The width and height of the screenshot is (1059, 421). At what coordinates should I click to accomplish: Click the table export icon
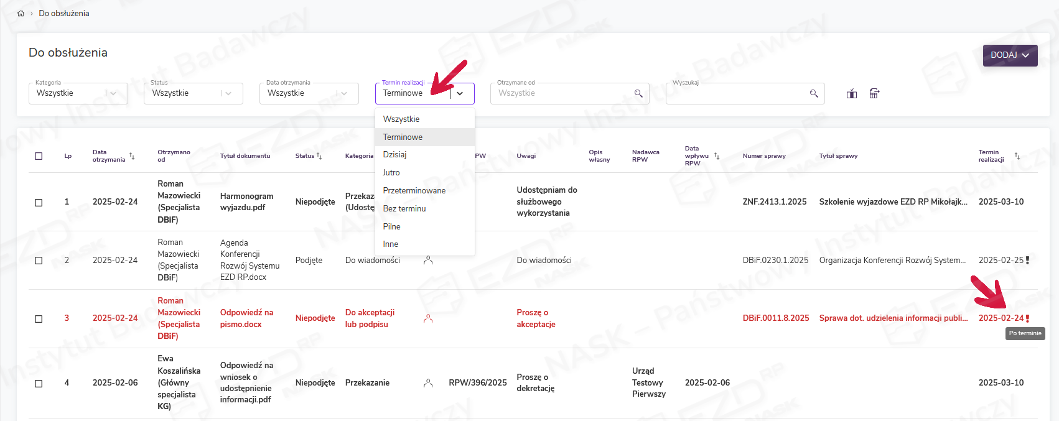(x=874, y=94)
